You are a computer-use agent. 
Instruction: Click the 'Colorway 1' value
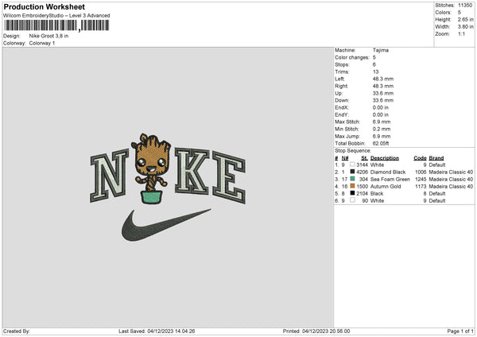click(42, 43)
